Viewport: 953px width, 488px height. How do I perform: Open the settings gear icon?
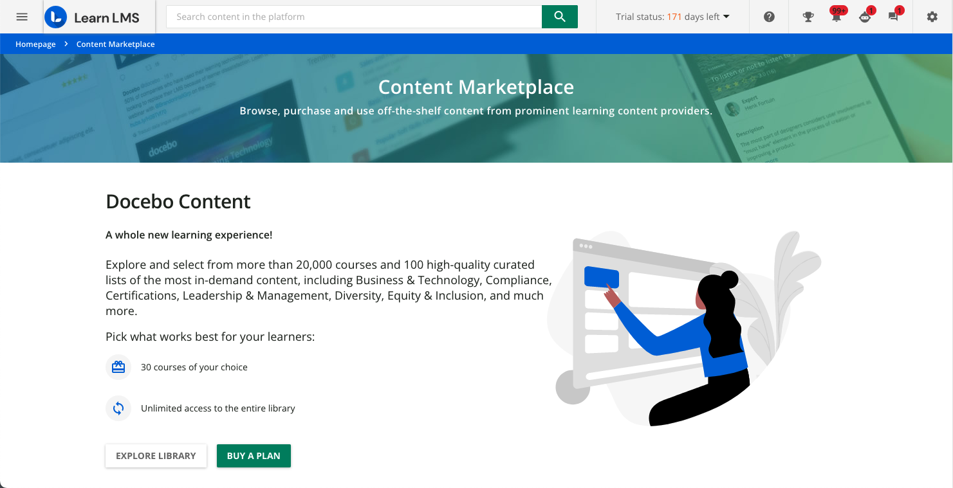(932, 17)
